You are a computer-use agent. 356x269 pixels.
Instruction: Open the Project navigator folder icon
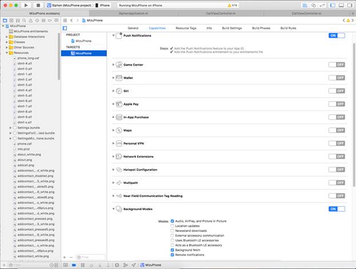5,21
